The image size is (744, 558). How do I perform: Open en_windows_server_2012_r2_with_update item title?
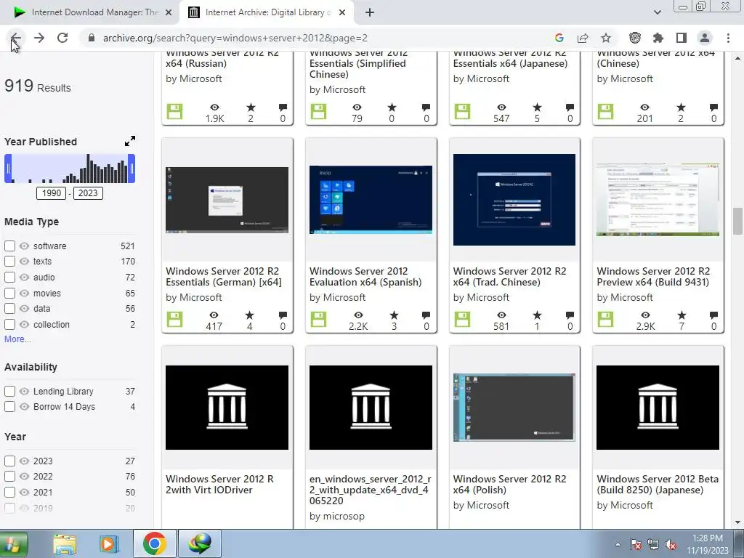click(x=370, y=490)
